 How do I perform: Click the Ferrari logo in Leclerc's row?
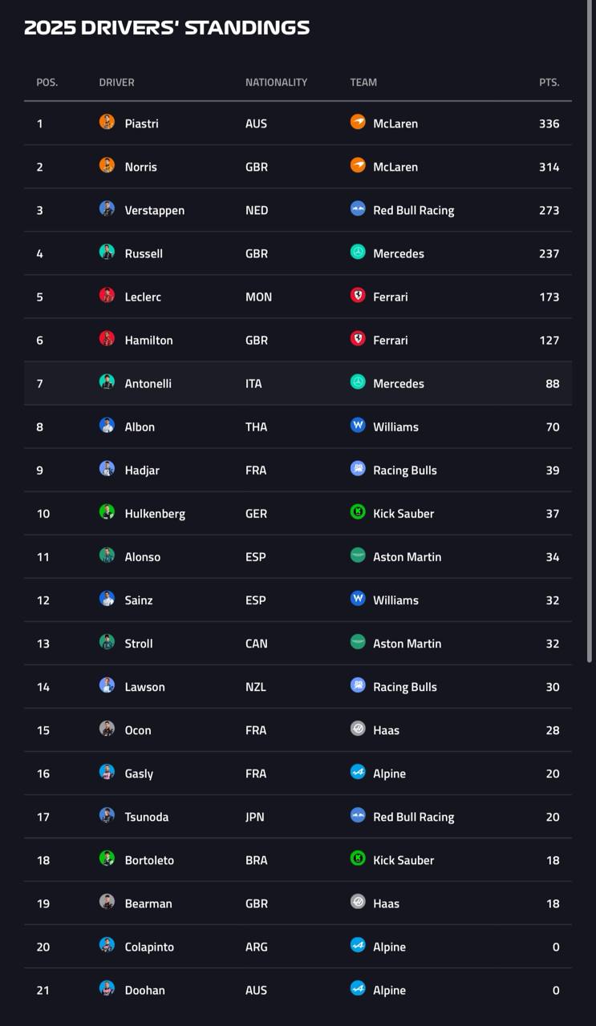pyautogui.click(x=358, y=295)
